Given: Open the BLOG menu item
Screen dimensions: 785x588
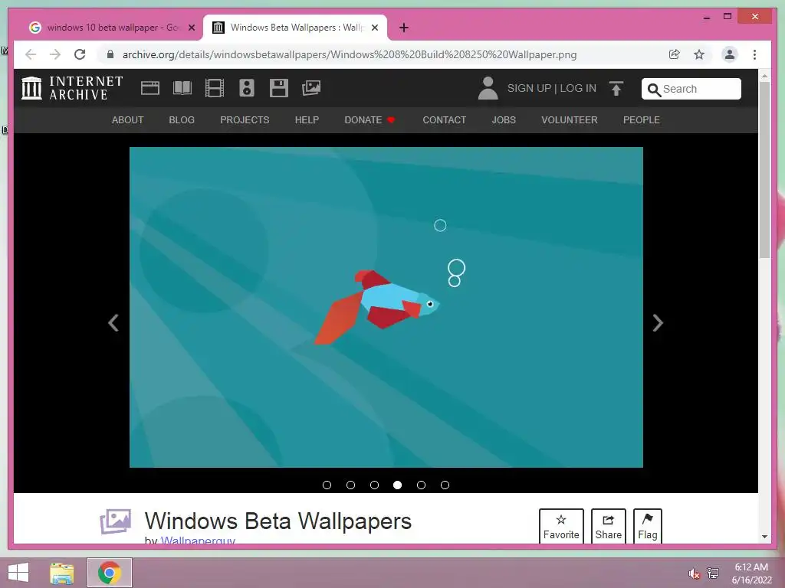Looking at the screenshot, I should tap(182, 120).
